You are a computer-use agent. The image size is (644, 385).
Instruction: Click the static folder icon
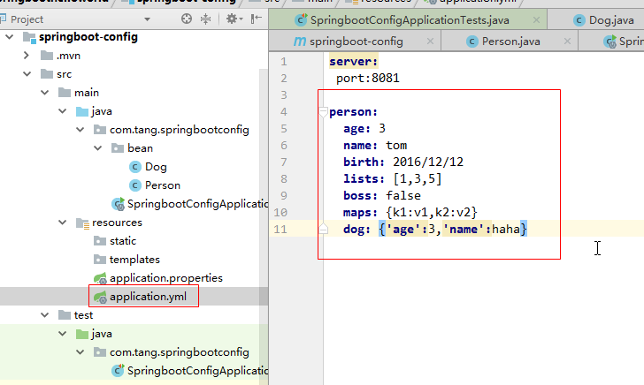click(x=100, y=241)
